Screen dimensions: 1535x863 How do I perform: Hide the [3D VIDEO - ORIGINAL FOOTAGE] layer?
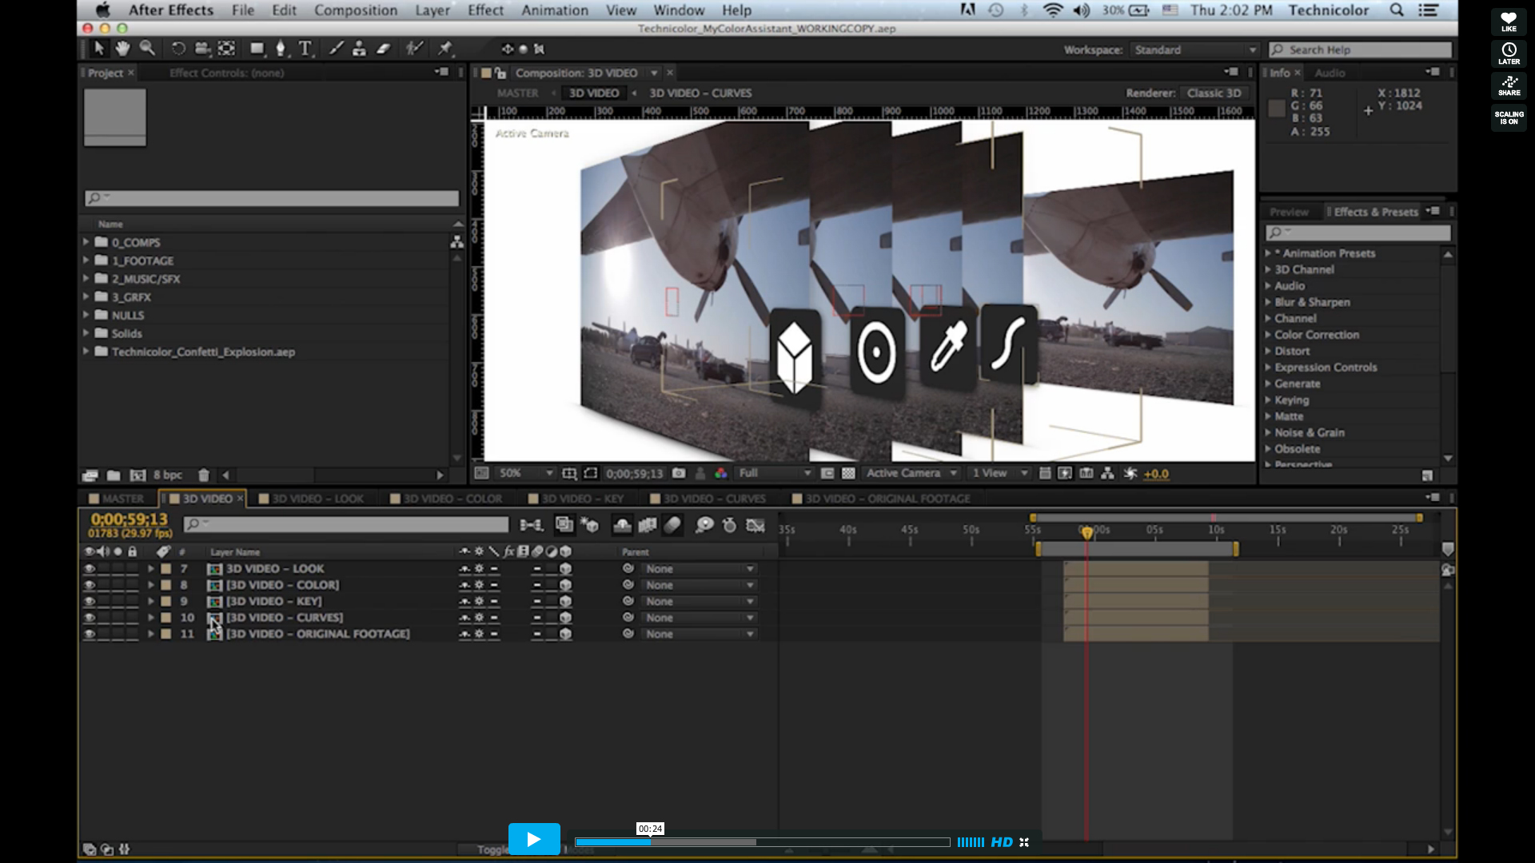90,634
